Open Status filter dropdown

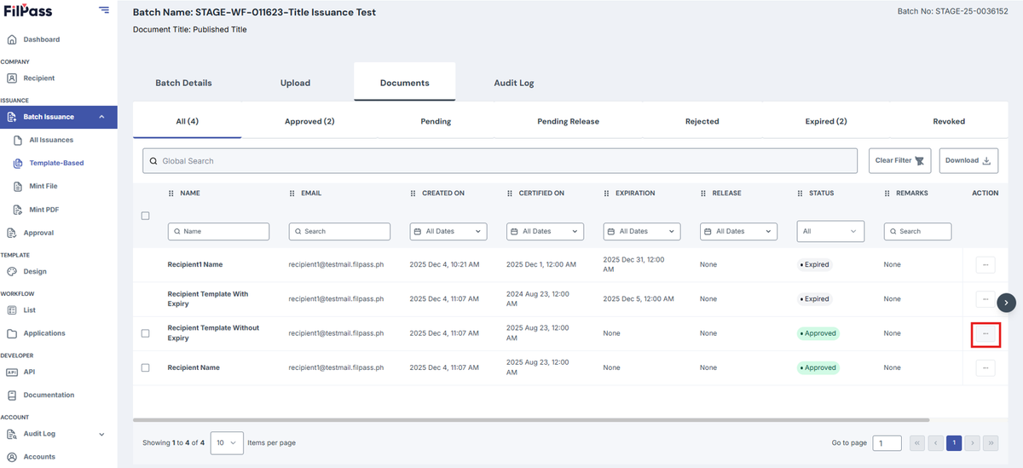tap(830, 231)
